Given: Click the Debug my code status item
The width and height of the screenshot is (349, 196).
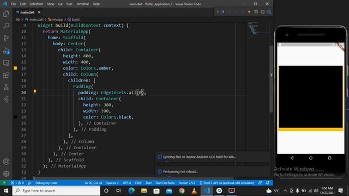Looking at the screenshot, I should 46,183.
